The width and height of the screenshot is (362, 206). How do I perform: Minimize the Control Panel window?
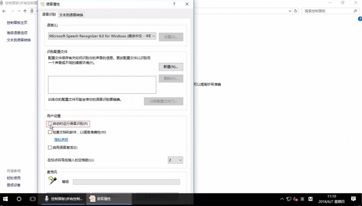tap(330, 3)
